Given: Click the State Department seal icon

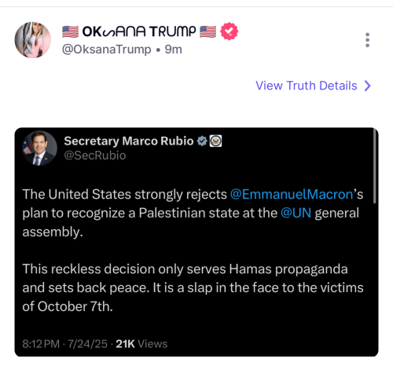Looking at the screenshot, I should point(215,141).
